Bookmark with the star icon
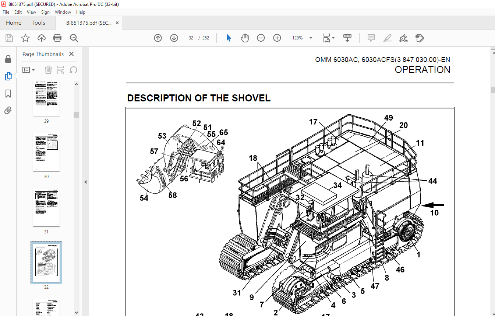Viewport: 495px width, 316px height. (25, 38)
